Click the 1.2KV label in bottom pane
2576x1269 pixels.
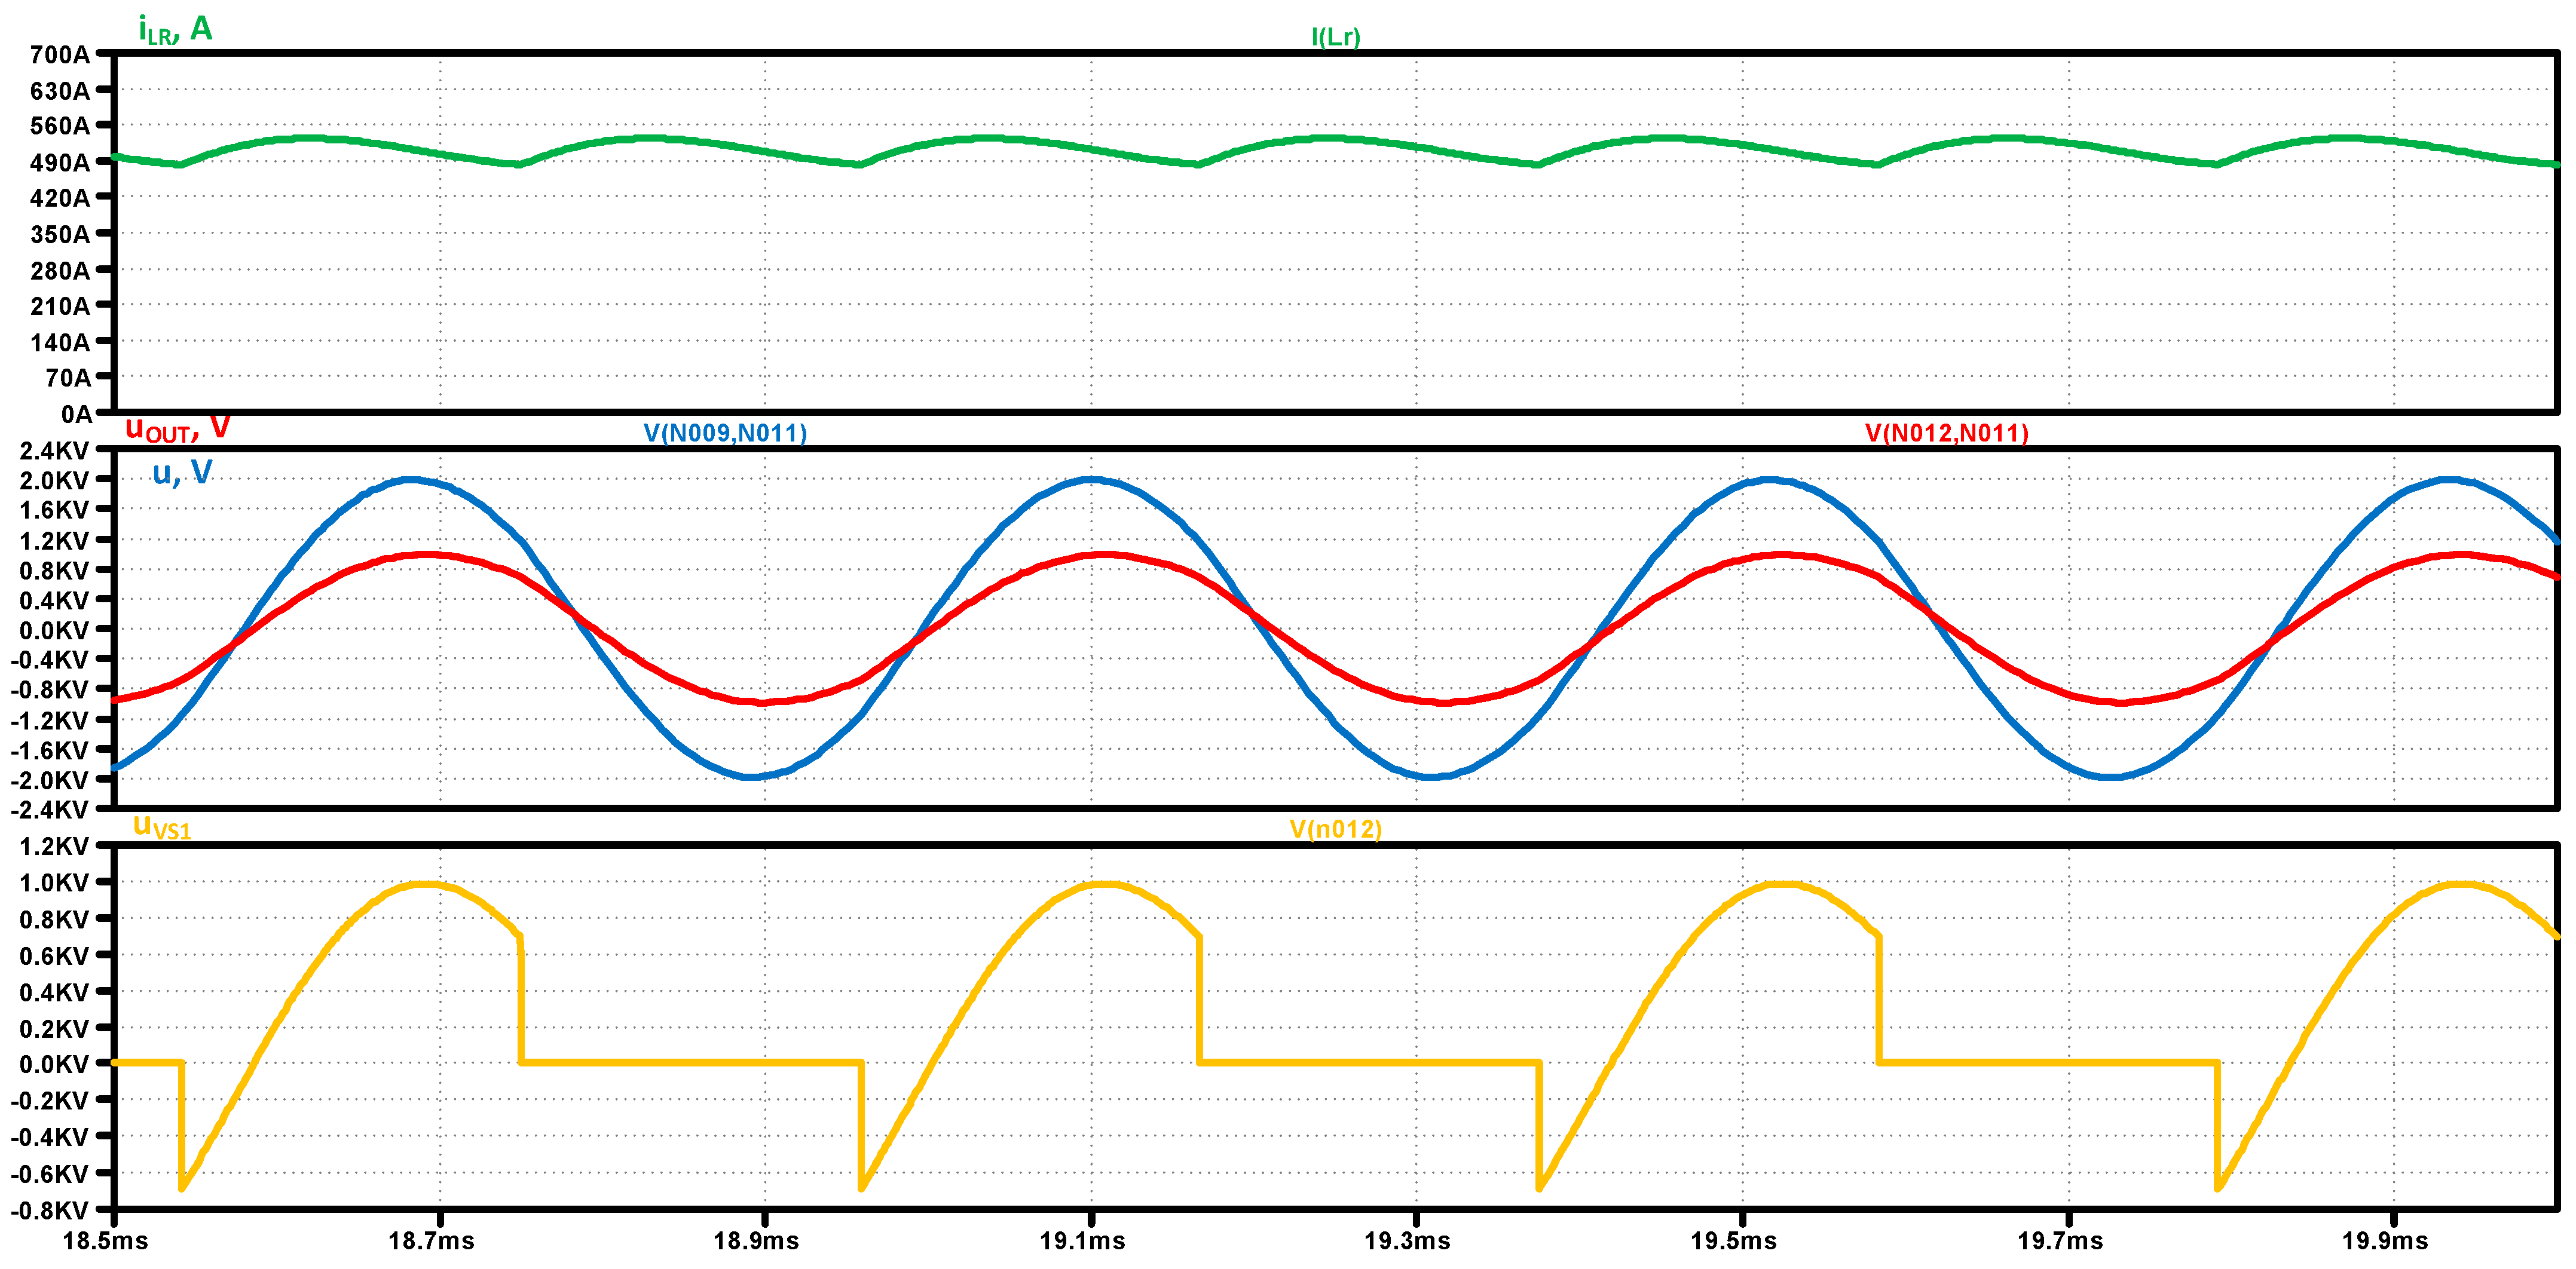(54, 846)
